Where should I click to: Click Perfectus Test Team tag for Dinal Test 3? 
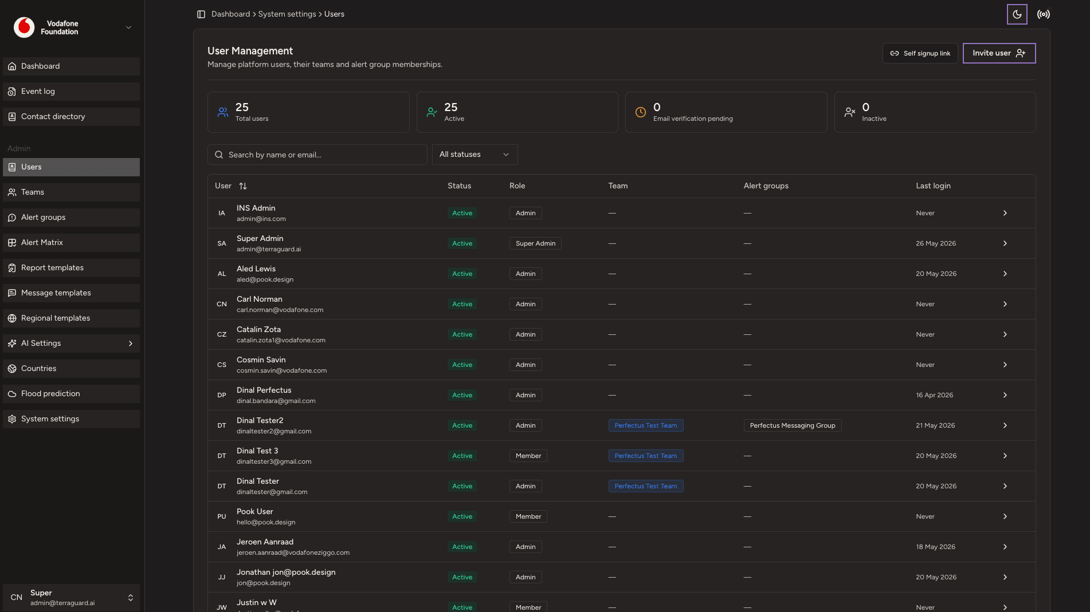point(646,456)
